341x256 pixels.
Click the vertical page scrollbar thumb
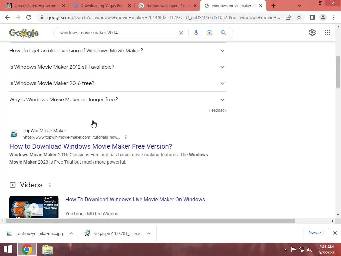(338, 72)
